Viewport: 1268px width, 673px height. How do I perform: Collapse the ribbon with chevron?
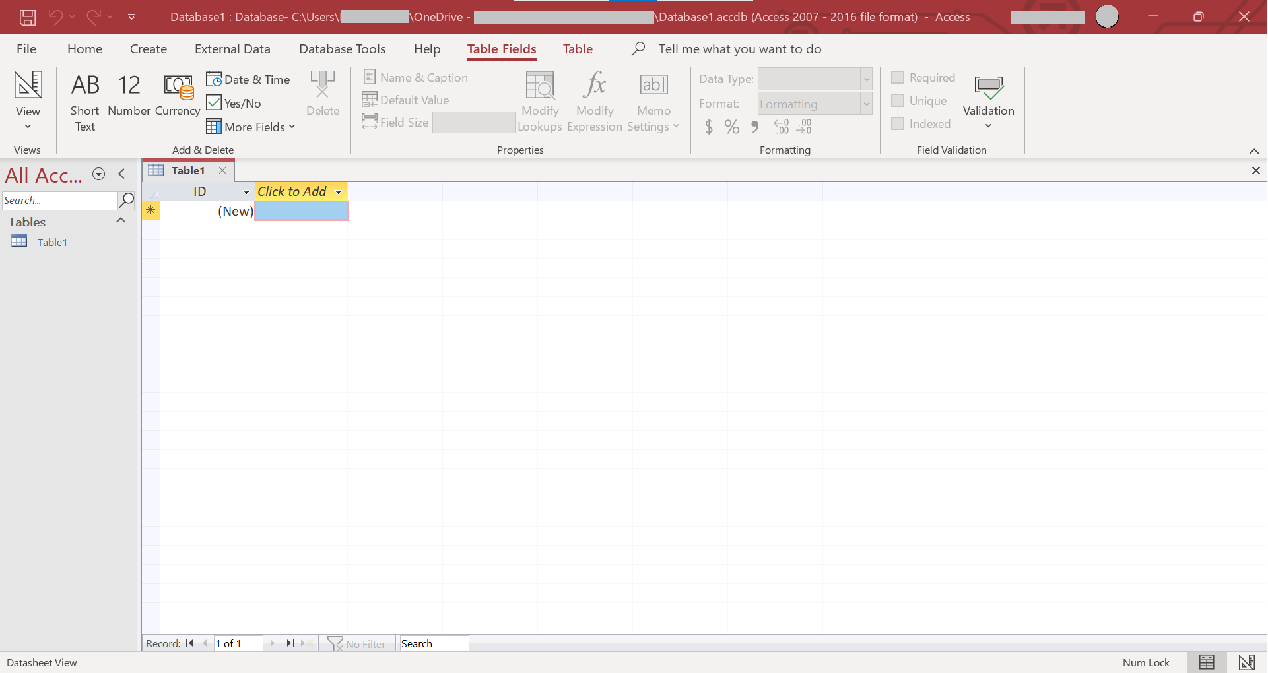coord(1254,151)
